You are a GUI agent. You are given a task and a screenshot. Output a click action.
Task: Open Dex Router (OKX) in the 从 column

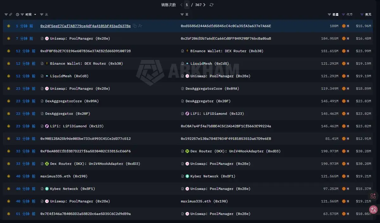[95, 164]
